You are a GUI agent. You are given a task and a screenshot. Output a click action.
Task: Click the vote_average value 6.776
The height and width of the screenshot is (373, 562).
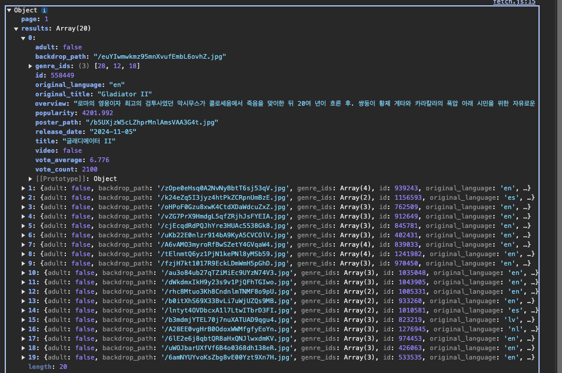[x=99, y=160]
